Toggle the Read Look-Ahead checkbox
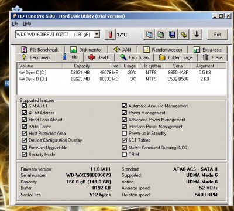The image size is (234, 211). [24, 120]
